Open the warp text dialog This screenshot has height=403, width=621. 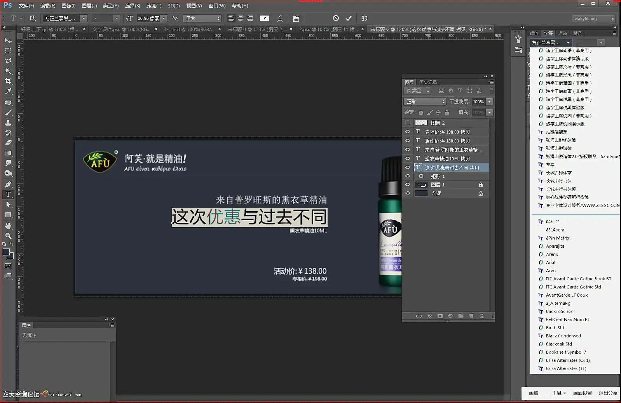280,18
